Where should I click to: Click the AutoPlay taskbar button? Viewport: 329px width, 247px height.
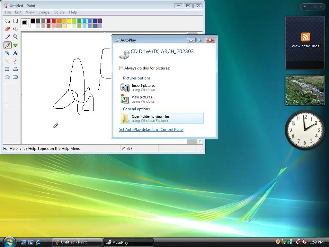click(129, 242)
